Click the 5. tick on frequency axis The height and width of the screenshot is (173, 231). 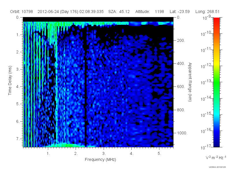point(159,154)
